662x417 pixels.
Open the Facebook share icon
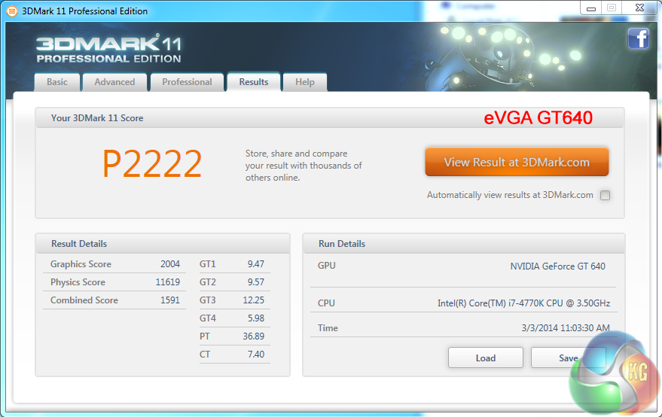pos(639,39)
